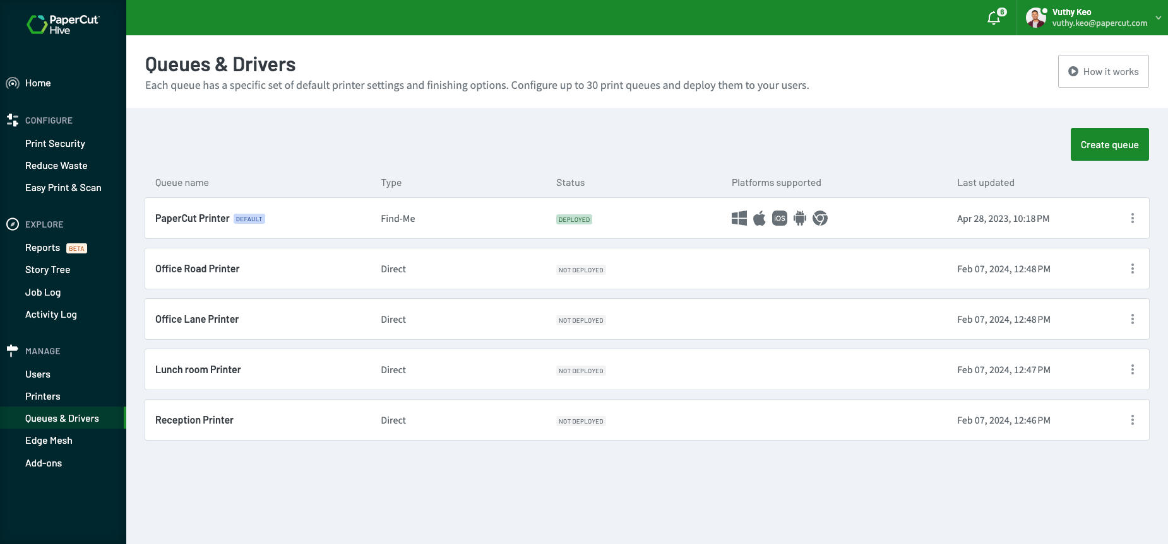Click the play icon in How it works
This screenshot has width=1168, height=544.
tap(1073, 71)
